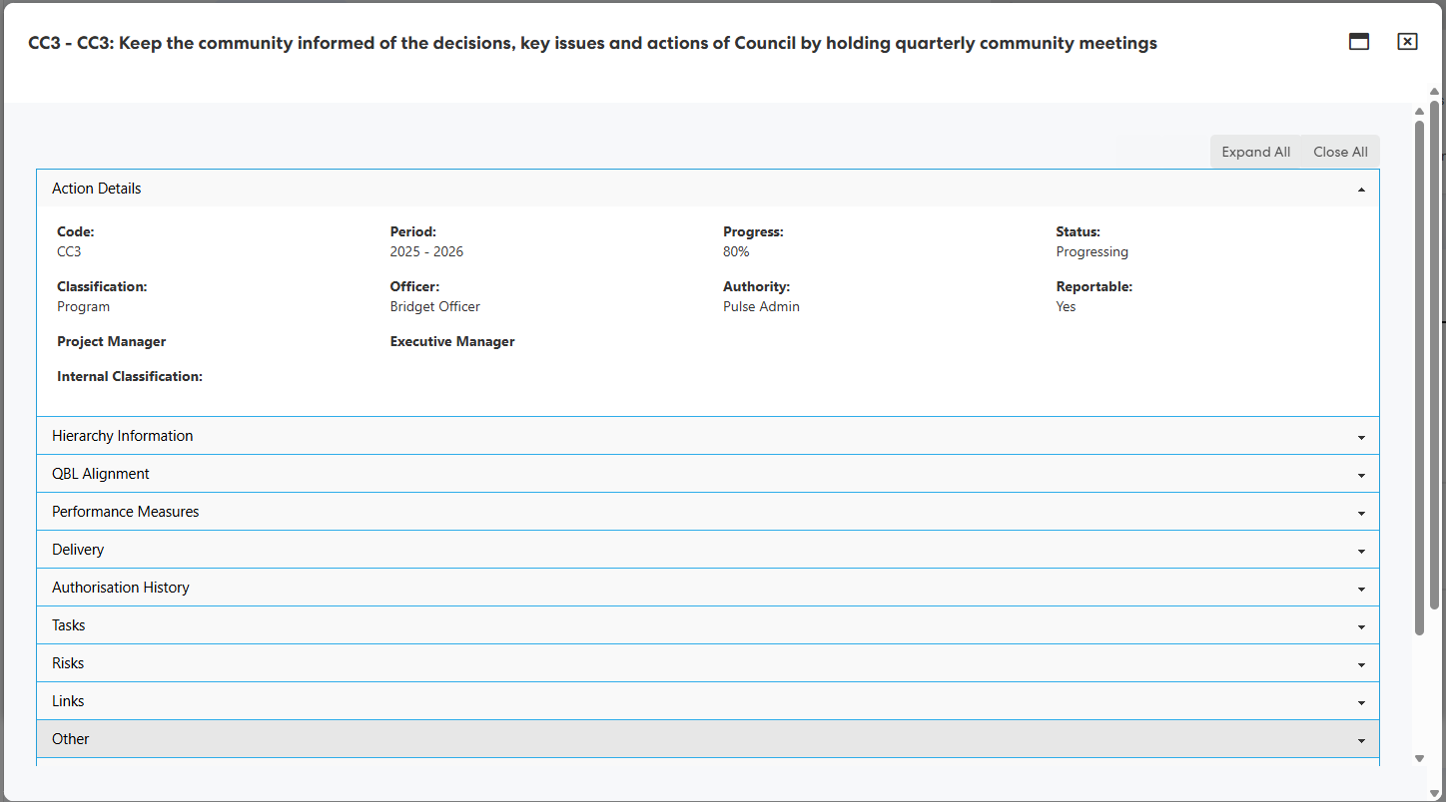Click the Progress field label
The width and height of the screenshot is (1446, 802).
(x=753, y=231)
